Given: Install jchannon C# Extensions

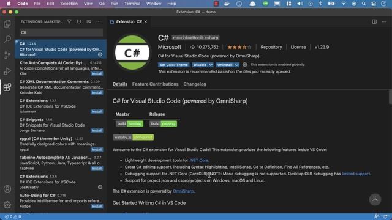Looking at the screenshot, I should (97, 112).
